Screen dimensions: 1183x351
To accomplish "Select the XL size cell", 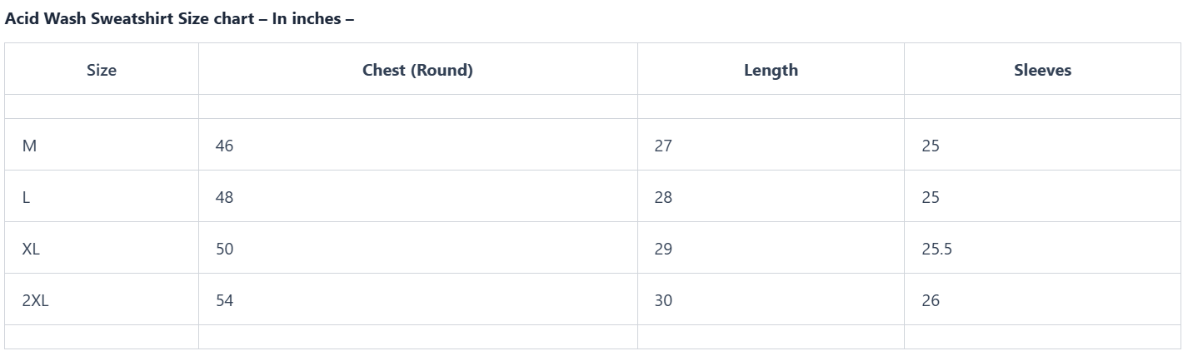I will [x=32, y=249].
